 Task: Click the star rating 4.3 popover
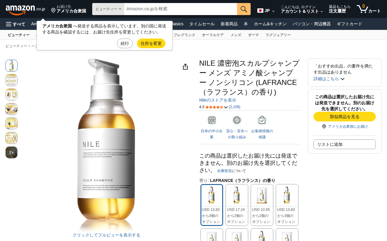[x=216, y=107]
